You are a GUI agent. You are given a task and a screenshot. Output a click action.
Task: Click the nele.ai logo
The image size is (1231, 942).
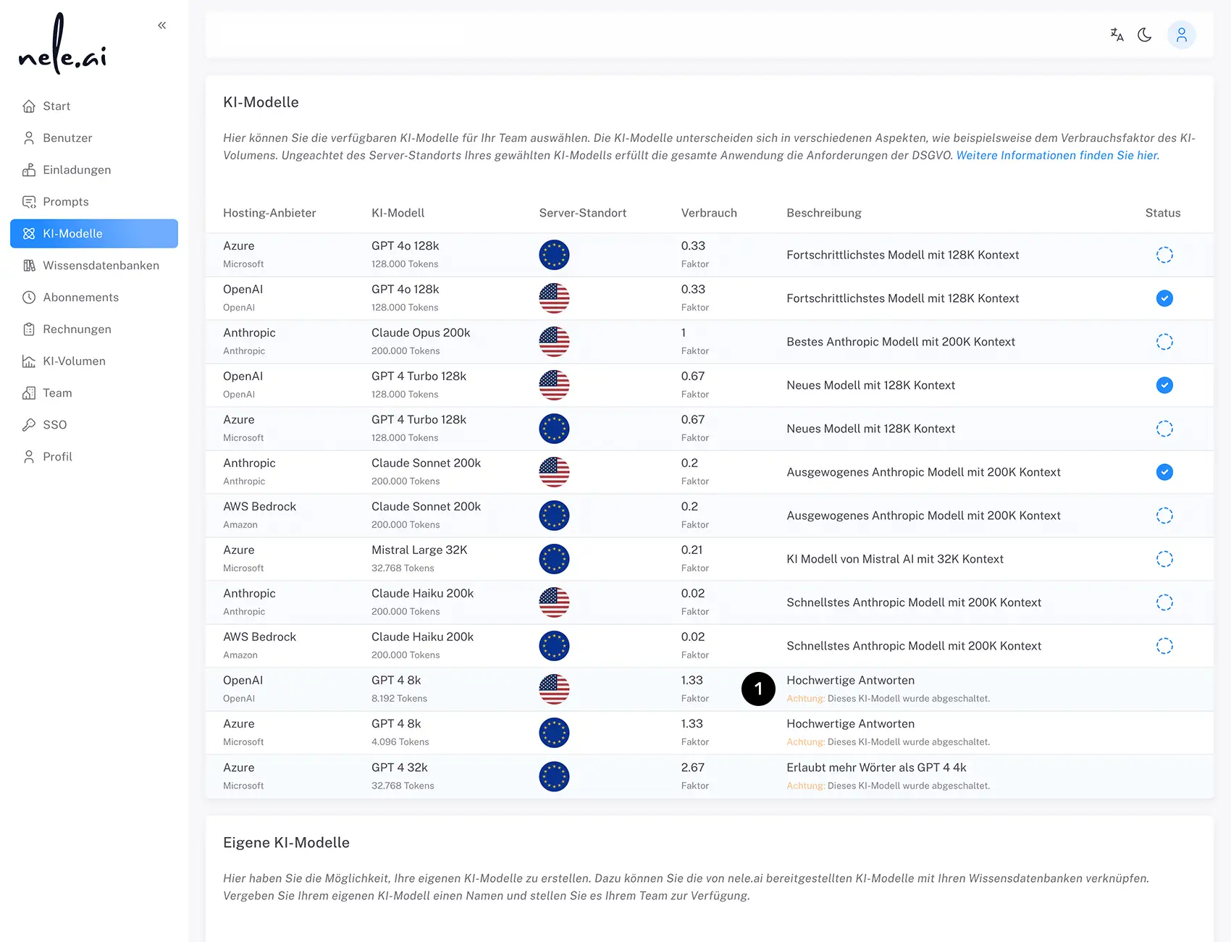pyautogui.click(x=63, y=43)
